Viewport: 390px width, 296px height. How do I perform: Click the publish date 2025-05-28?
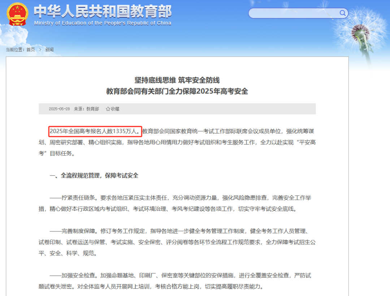click(59, 109)
